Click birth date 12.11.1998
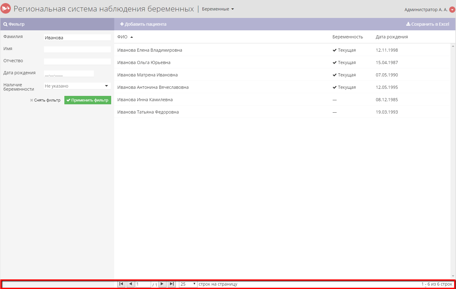 point(387,50)
